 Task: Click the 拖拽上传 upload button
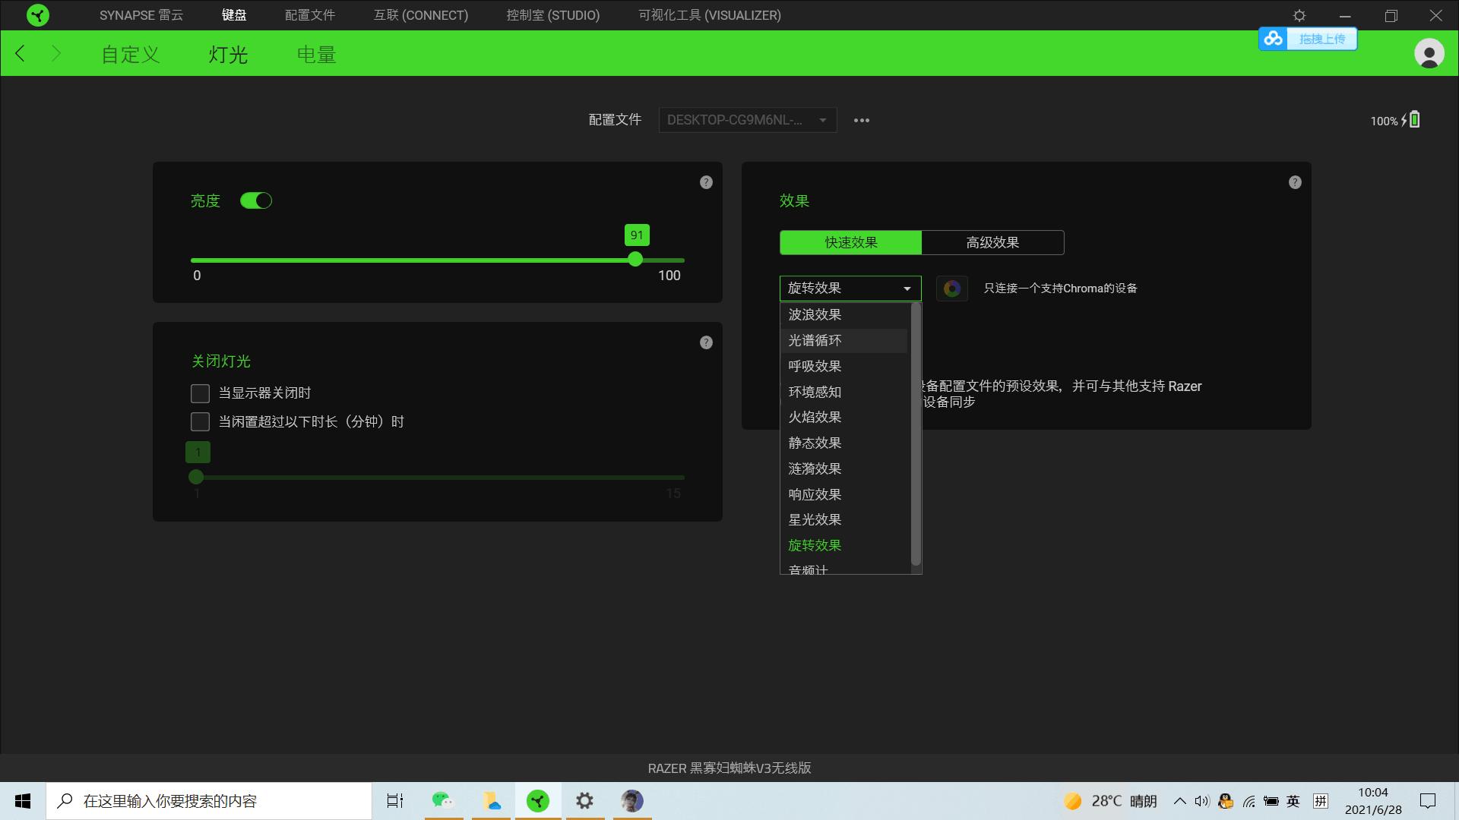[1321, 39]
